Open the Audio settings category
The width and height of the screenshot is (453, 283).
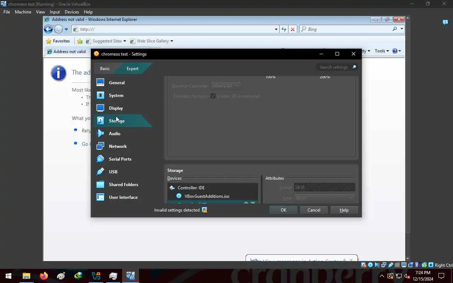pyautogui.click(x=115, y=133)
